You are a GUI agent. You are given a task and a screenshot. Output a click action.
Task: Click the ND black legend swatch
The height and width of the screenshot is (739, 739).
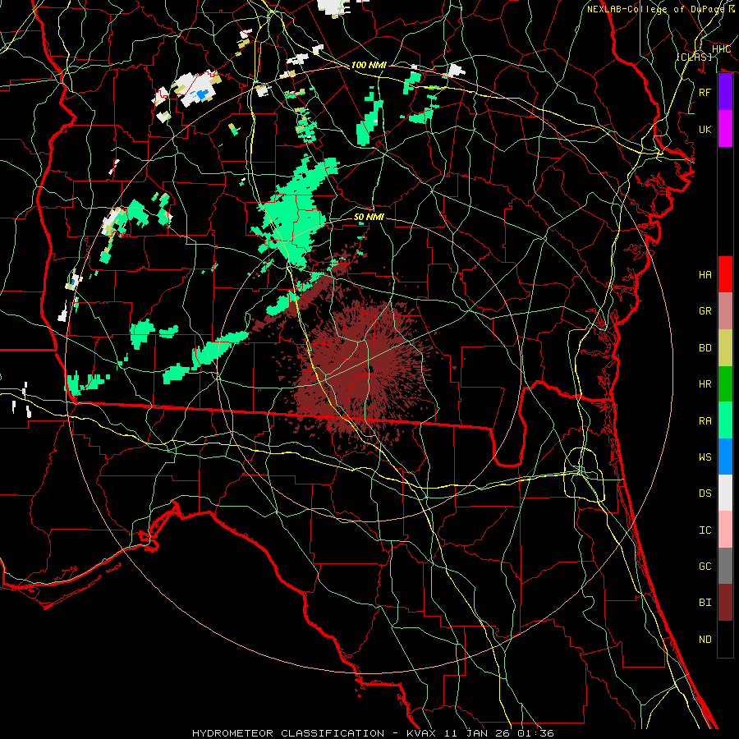point(725,639)
